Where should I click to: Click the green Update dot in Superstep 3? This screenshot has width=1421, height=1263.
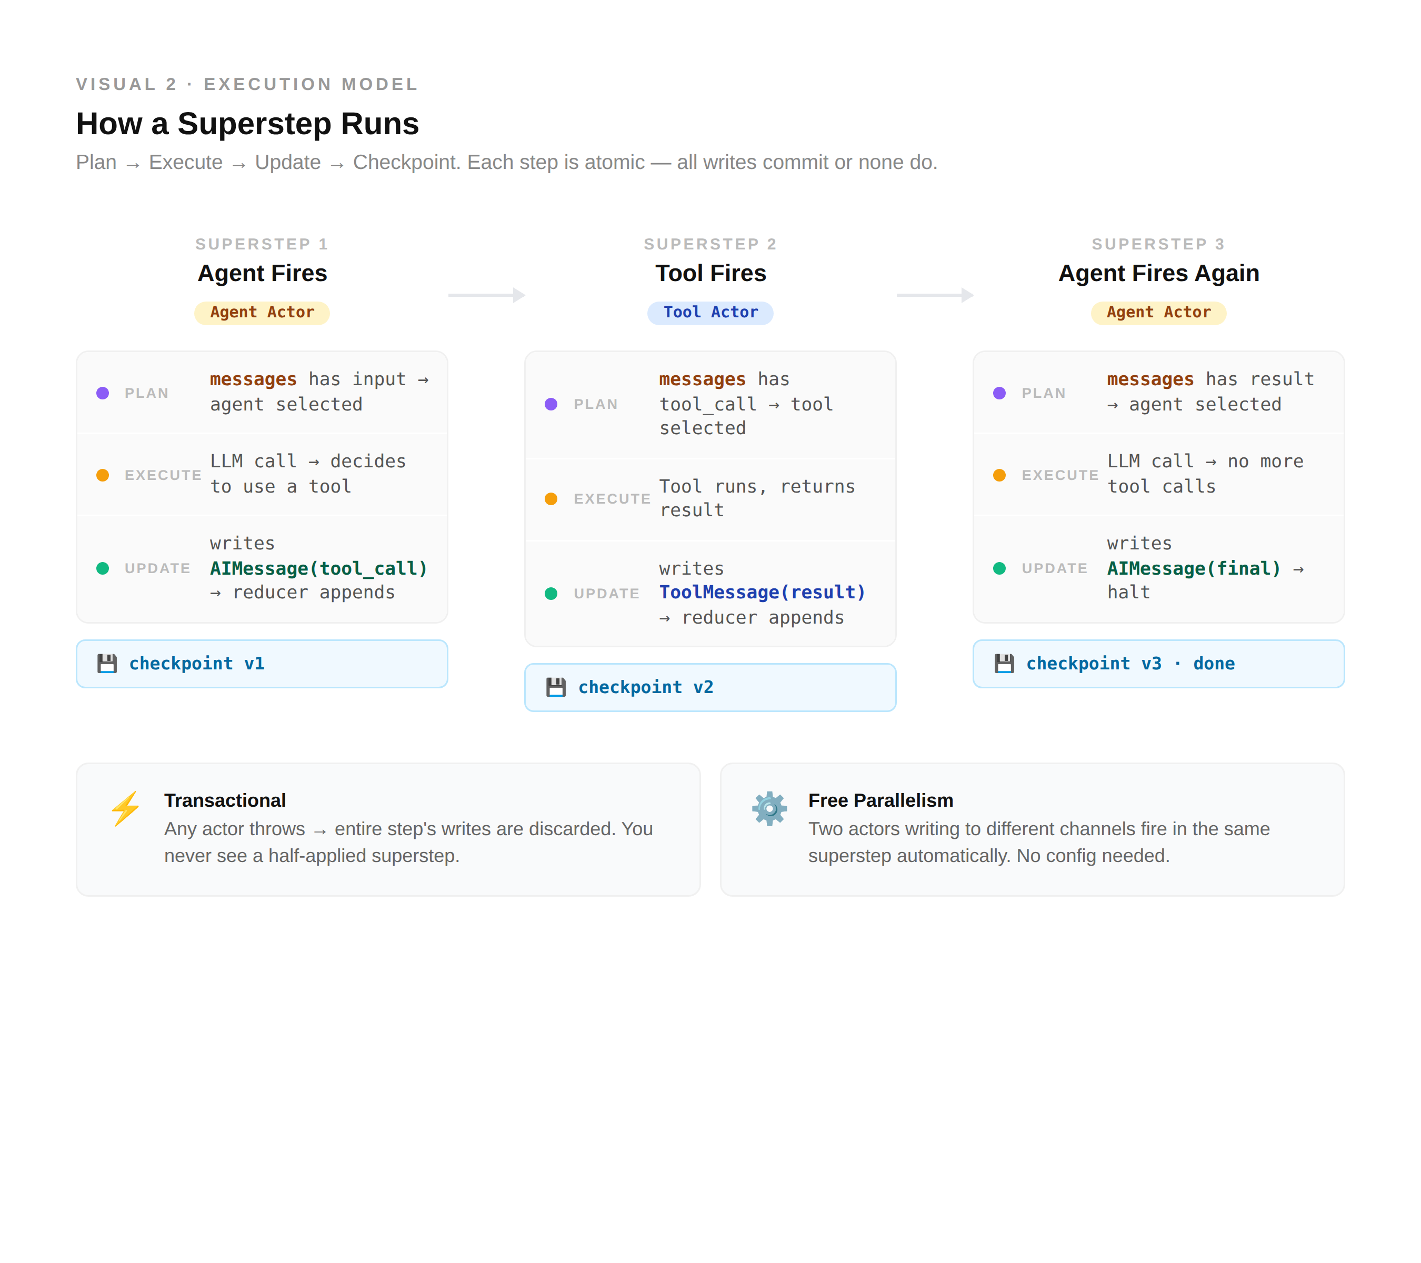pyautogui.click(x=999, y=568)
